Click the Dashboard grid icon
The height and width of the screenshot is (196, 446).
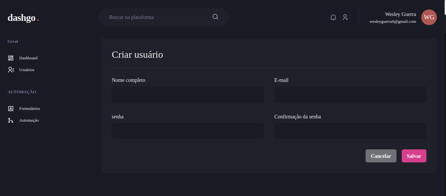(x=11, y=58)
